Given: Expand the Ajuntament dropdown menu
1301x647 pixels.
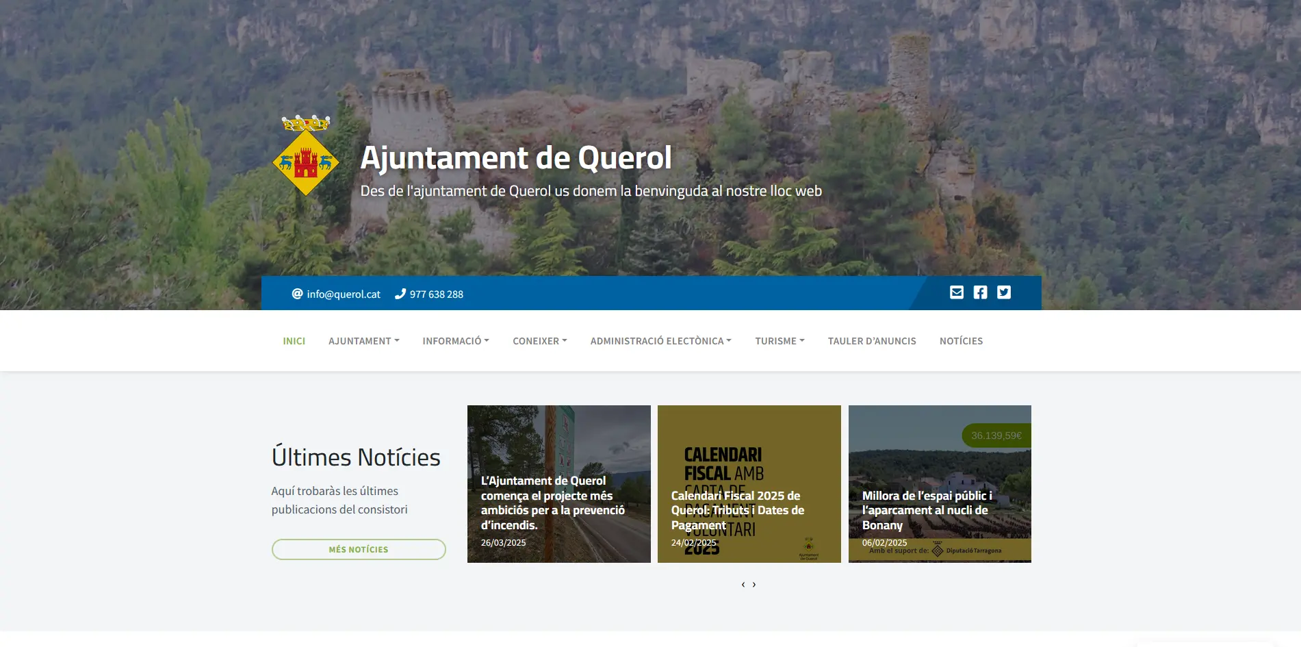Looking at the screenshot, I should coord(363,341).
